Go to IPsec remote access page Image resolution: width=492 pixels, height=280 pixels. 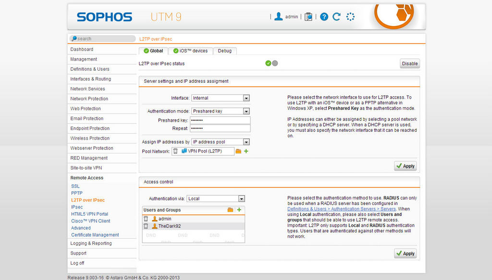77,207
